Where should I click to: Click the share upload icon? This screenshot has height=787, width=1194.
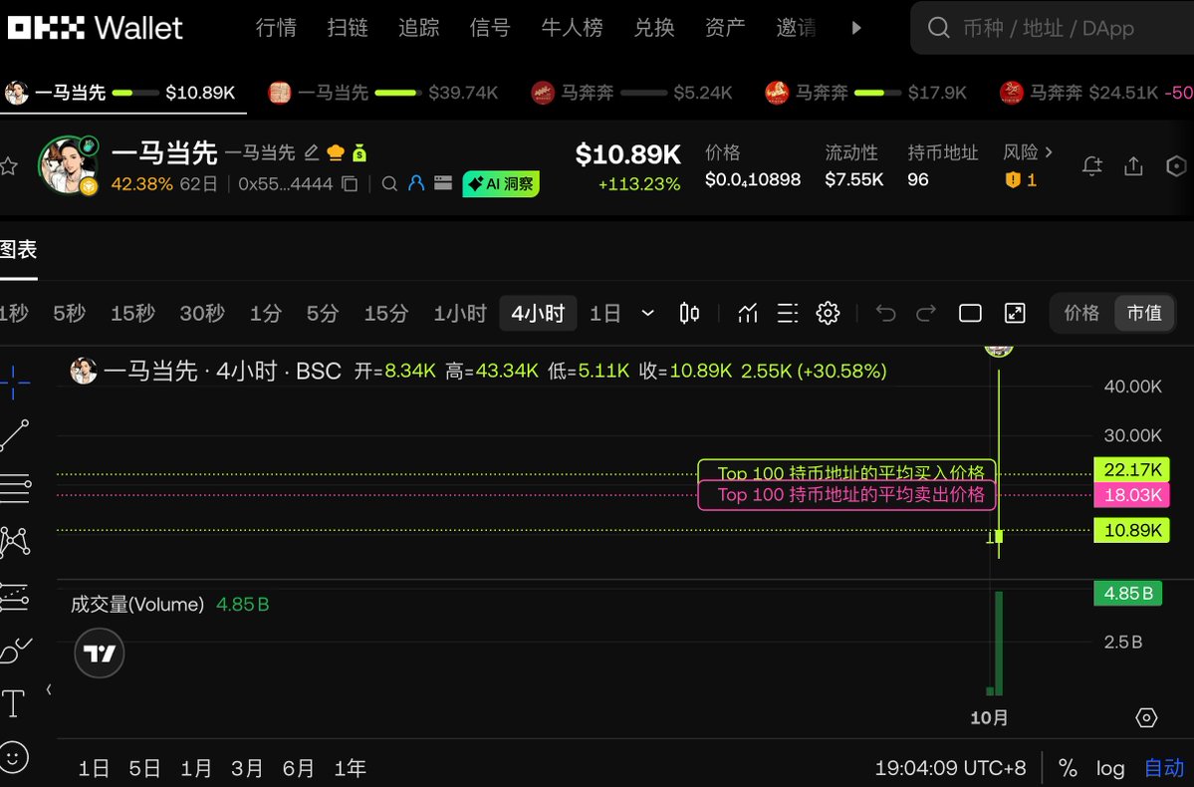[x=1133, y=166]
